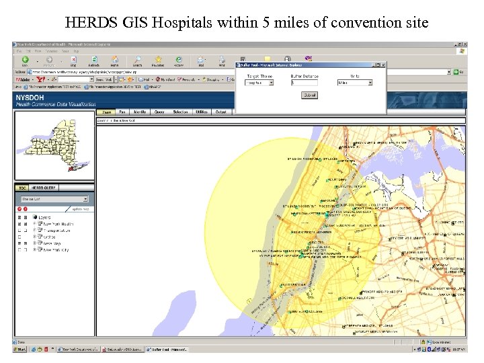Image resolution: width=484 pixels, height=363 pixels.
Task: Toggle first checkbox of Base Map layer
Action: pyautogui.click(x=19, y=243)
